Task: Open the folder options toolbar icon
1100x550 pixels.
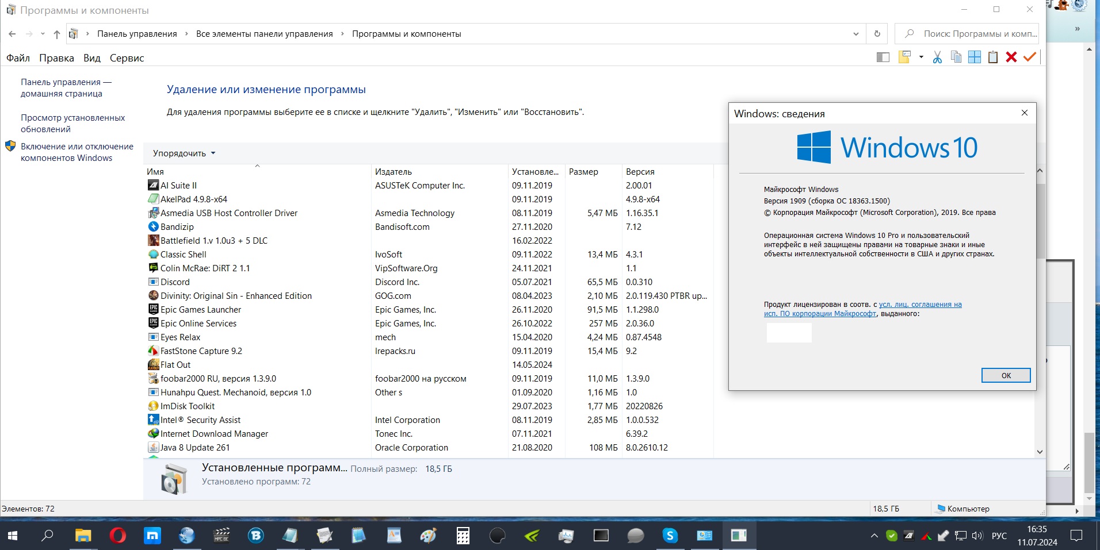Action: pos(905,57)
